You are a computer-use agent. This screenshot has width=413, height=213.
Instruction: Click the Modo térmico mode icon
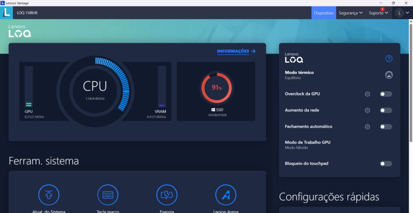(388, 75)
